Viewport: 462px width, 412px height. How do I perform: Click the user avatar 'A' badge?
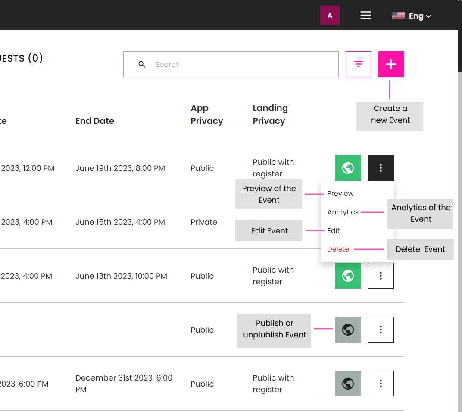coord(330,16)
